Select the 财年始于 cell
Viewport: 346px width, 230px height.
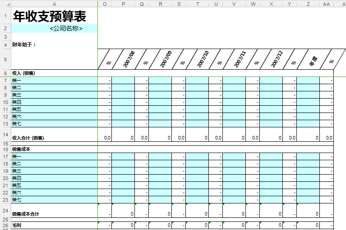click(x=54, y=45)
